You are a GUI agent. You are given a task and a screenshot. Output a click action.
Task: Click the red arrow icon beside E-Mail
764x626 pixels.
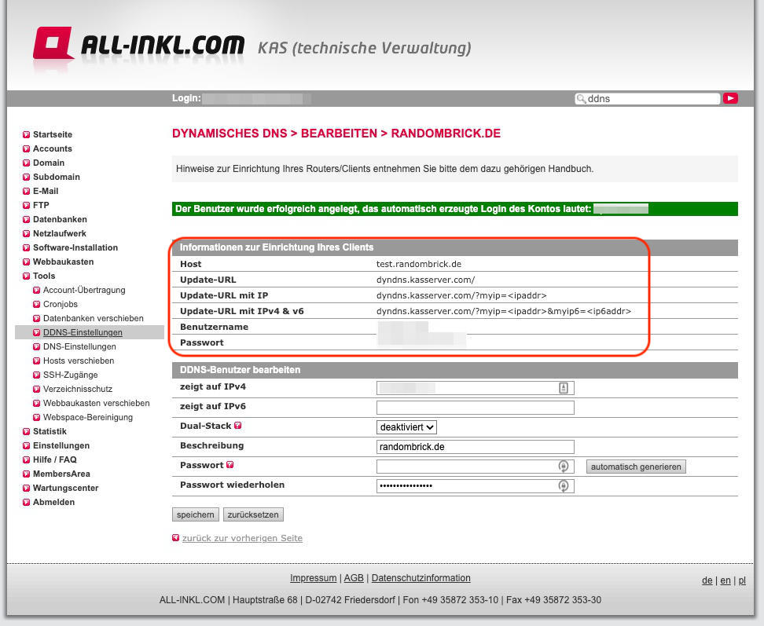click(x=26, y=192)
